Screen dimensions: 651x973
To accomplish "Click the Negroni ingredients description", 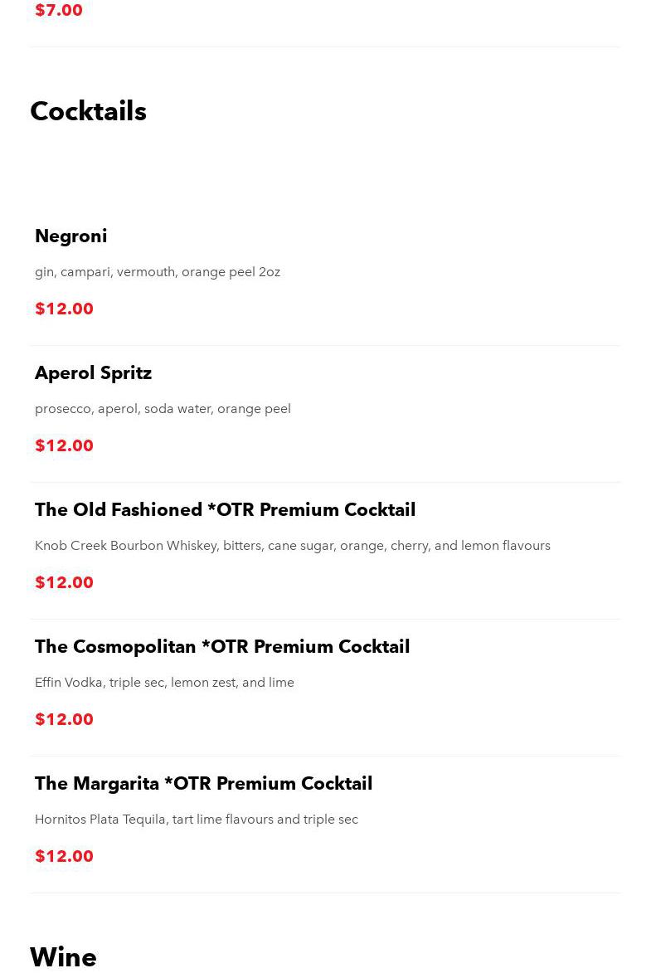I will point(158,272).
